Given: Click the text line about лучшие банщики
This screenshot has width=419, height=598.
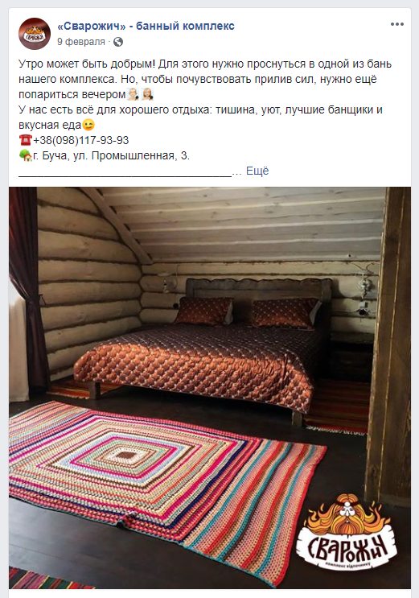Looking at the screenshot, I should click(x=200, y=109).
